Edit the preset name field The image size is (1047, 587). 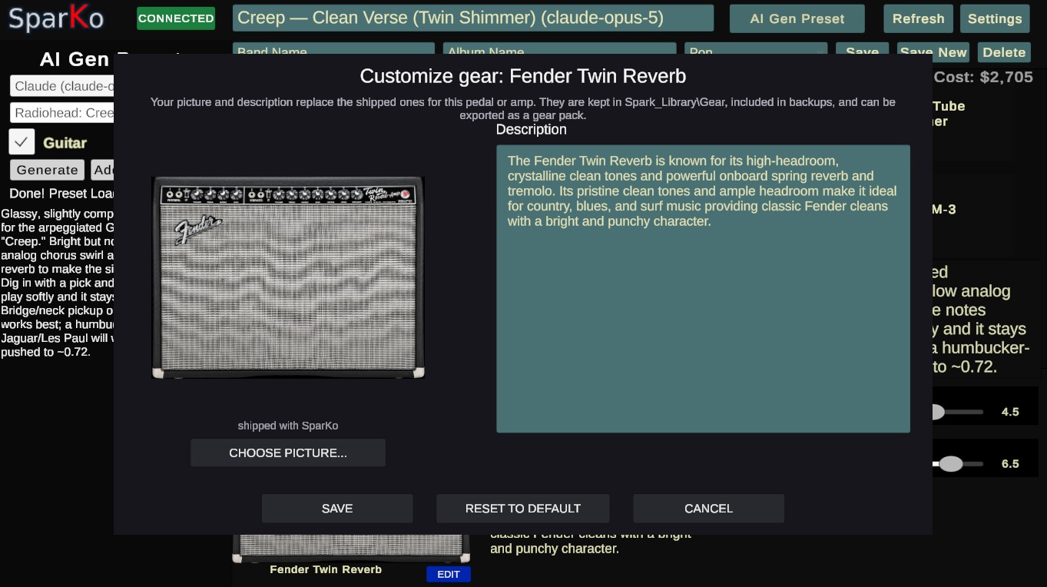click(473, 18)
